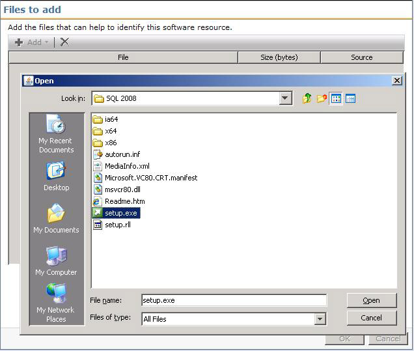Click the Open button
414x351 pixels.
372,300
